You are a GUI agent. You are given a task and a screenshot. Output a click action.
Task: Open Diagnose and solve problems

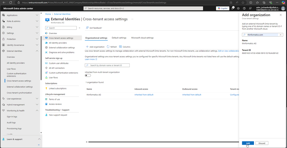62,52
